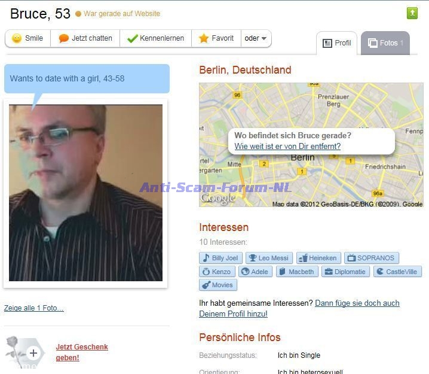Click Bruce's profile photo
Viewport: 429px width, 374px height.
(x=85, y=193)
